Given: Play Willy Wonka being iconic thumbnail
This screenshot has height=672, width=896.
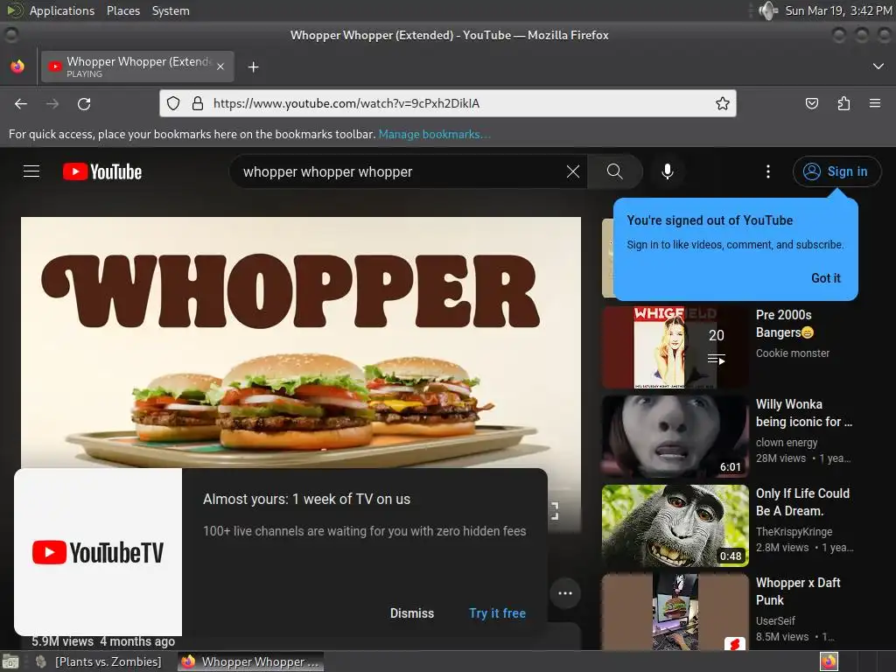Looking at the screenshot, I should tap(675, 437).
